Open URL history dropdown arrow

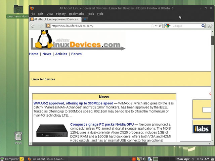click(156, 26)
